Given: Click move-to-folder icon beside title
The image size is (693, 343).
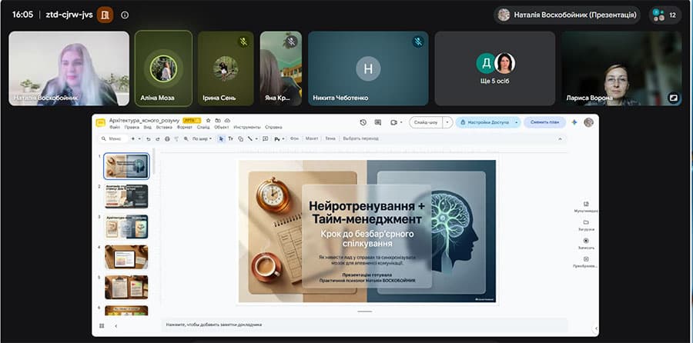Looking at the screenshot, I should tap(217, 121).
